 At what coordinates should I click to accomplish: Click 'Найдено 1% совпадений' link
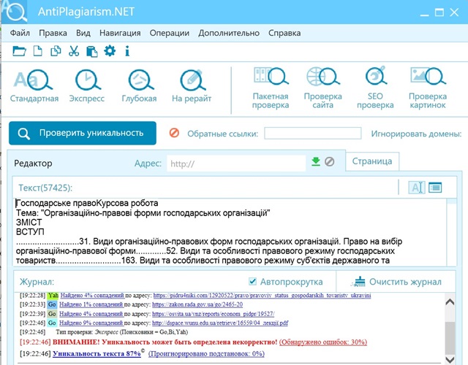pyautogui.click(x=91, y=304)
